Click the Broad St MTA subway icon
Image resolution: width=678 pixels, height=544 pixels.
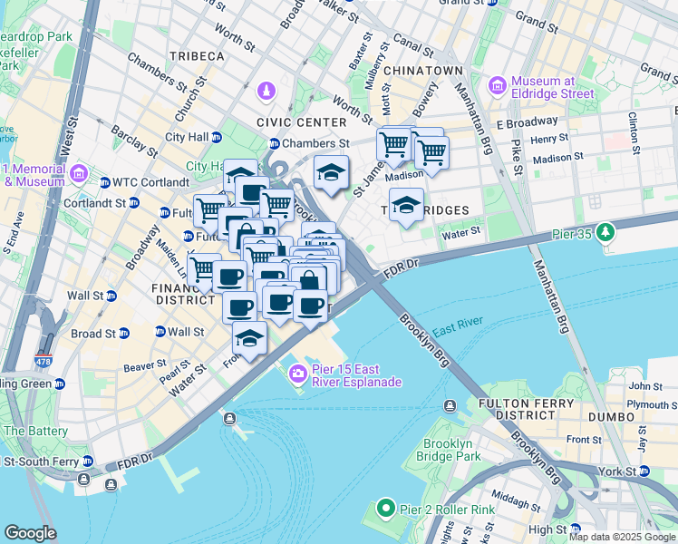click(124, 334)
